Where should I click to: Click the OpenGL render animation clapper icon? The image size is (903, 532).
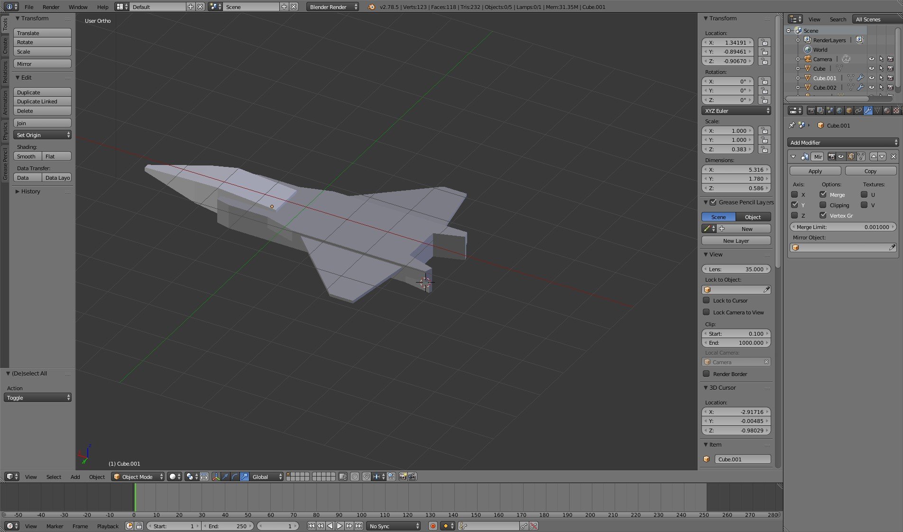pyautogui.click(x=412, y=477)
